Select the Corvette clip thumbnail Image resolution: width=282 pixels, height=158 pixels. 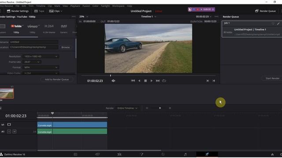(7, 93)
